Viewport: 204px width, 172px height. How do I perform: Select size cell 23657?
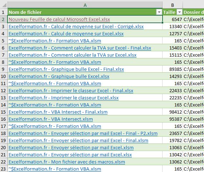173,134
